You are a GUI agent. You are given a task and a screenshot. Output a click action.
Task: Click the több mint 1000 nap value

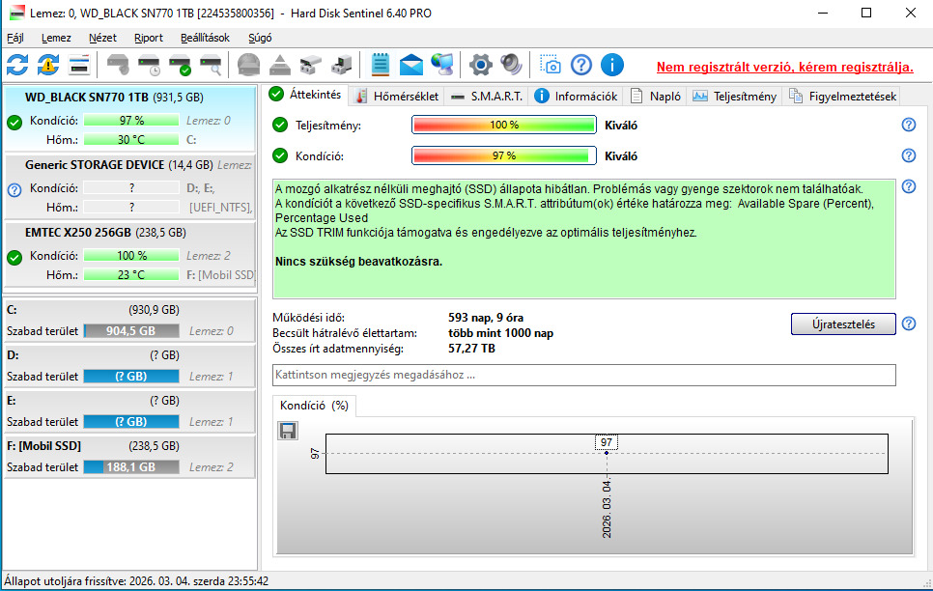(x=500, y=333)
